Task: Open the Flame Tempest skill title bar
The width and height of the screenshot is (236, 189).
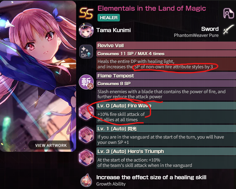Action: point(166,76)
